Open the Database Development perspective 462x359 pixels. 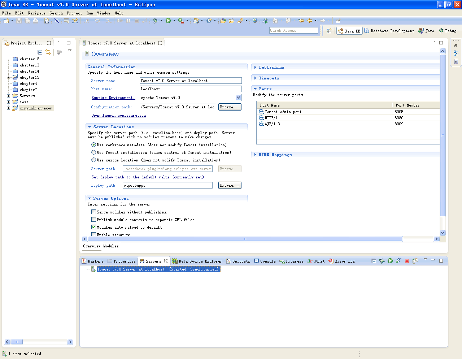tap(389, 31)
